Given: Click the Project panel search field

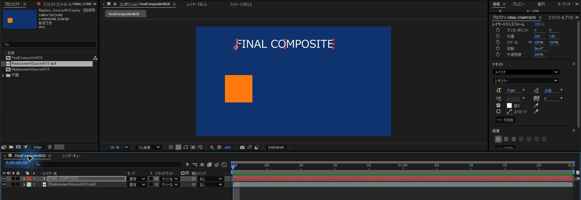Looking at the screenshot, I should [49, 44].
